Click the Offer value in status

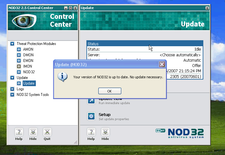pos(196,66)
